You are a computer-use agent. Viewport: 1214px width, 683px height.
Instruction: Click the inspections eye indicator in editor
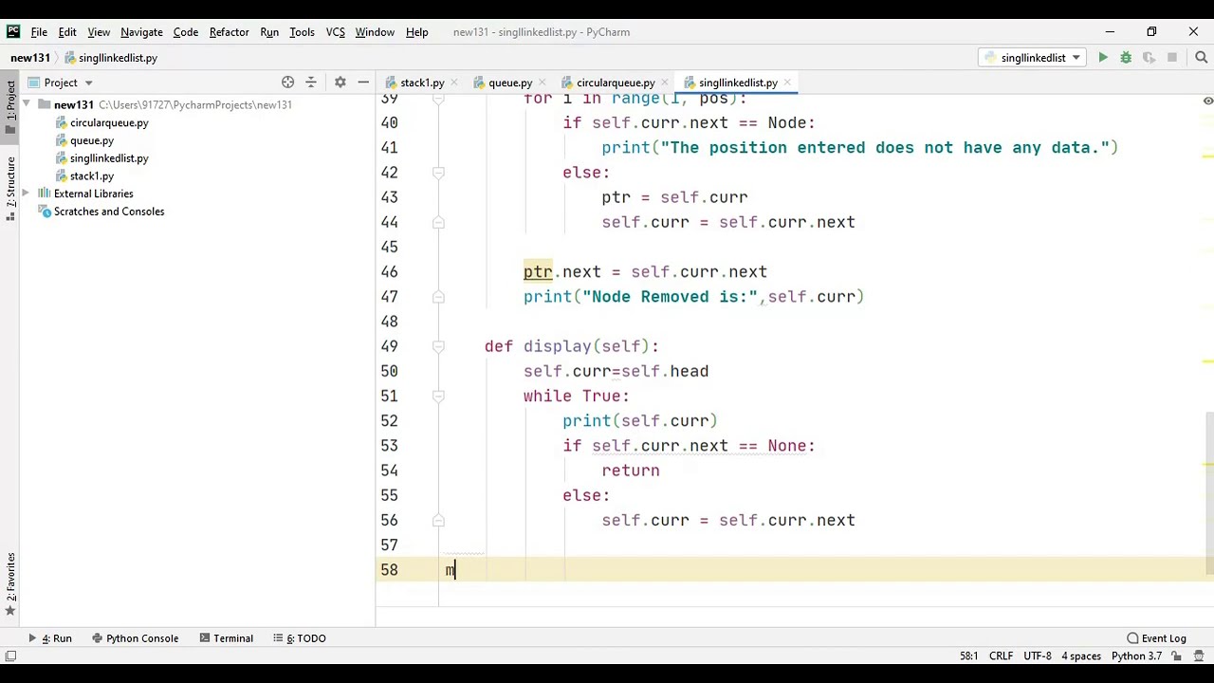click(1207, 101)
